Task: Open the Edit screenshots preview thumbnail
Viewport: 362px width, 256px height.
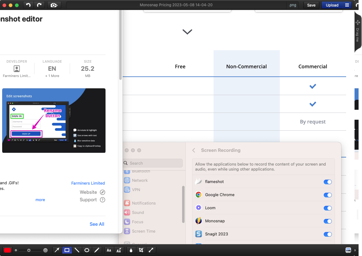Action: point(54,120)
